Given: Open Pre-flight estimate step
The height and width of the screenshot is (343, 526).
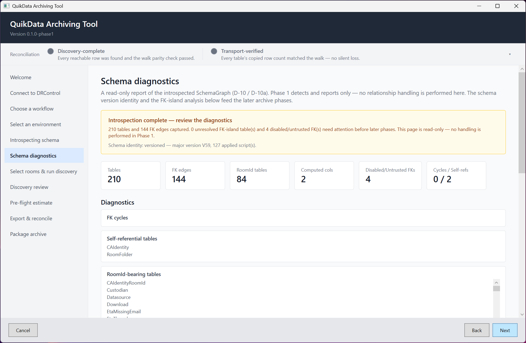Looking at the screenshot, I should pyautogui.click(x=44, y=203).
